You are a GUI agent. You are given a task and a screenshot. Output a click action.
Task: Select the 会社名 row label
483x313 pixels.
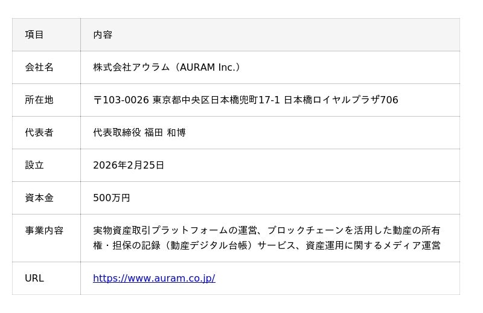[x=39, y=67]
